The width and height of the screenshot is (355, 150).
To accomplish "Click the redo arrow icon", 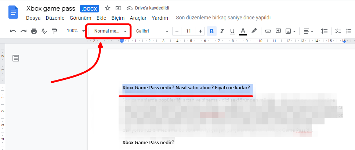I will click(x=23, y=31).
